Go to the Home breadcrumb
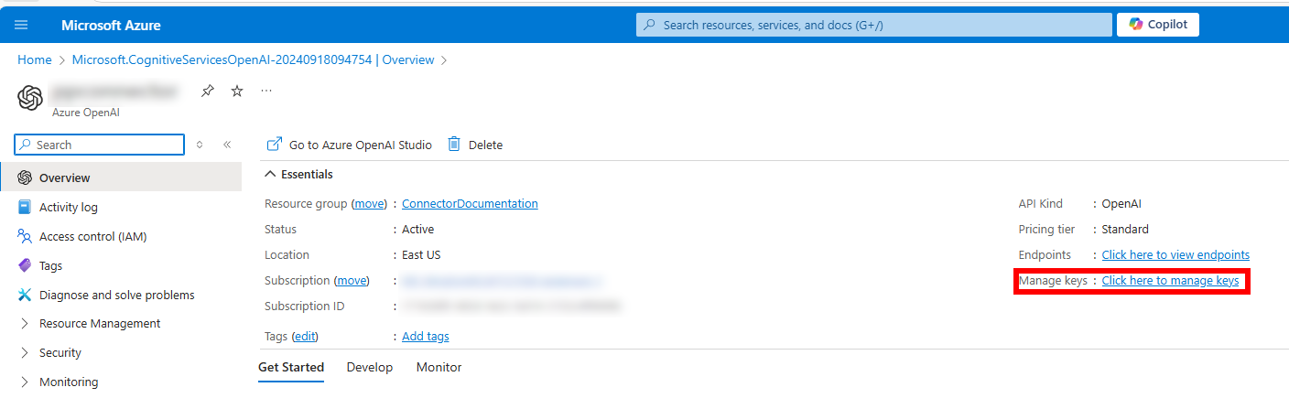The height and width of the screenshot is (398, 1289). coord(35,59)
